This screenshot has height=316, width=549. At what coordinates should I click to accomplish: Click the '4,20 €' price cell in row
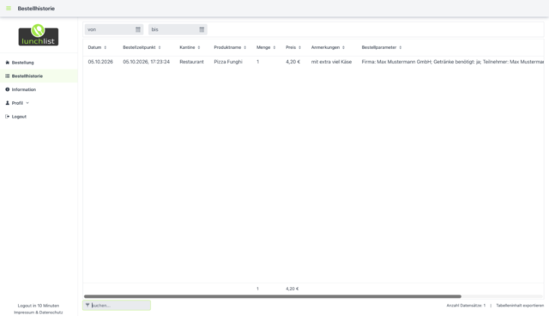[293, 62]
